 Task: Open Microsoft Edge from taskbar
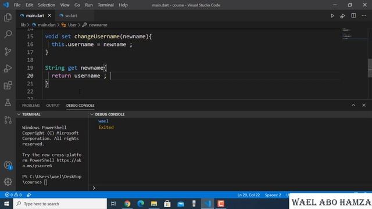click(x=141, y=204)
